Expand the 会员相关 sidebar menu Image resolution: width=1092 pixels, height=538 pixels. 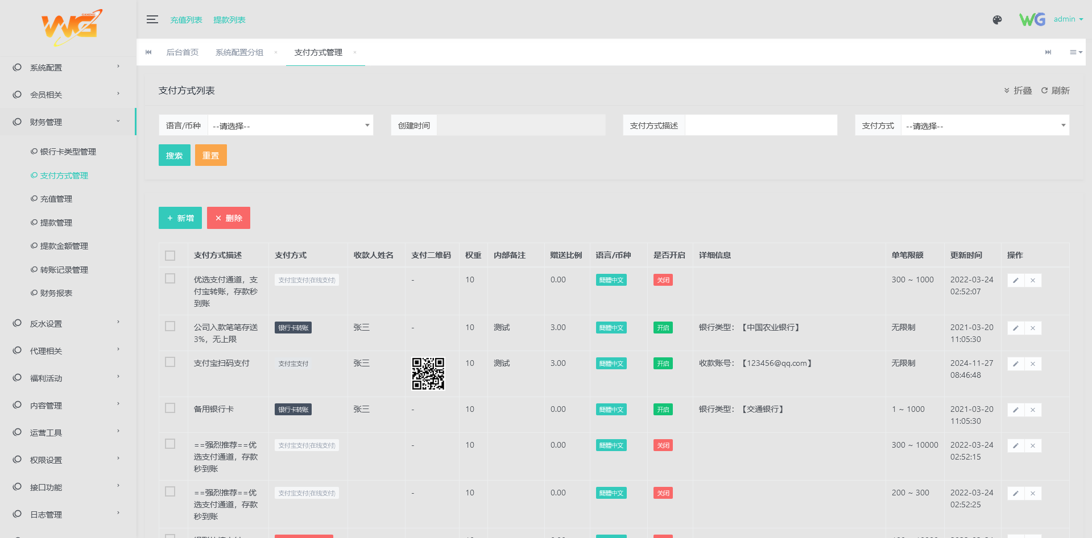68,95
